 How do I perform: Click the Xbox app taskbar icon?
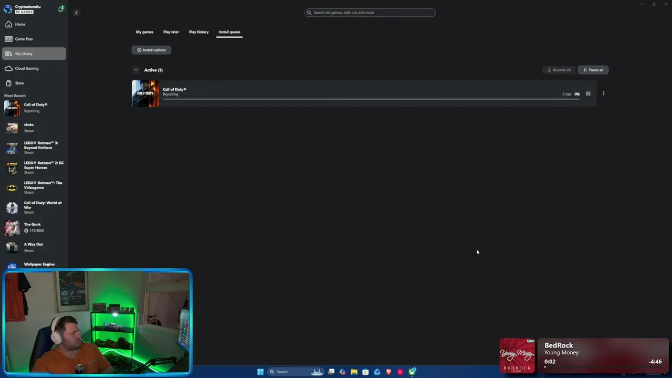click(x=412, y=372)
